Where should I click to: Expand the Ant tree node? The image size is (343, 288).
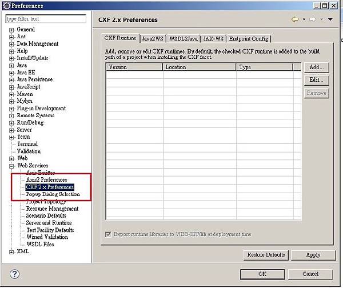(x=11, y=37)
